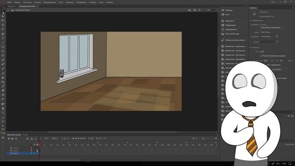Open the Правка menu
295x166 pixels.
point(18,2)
